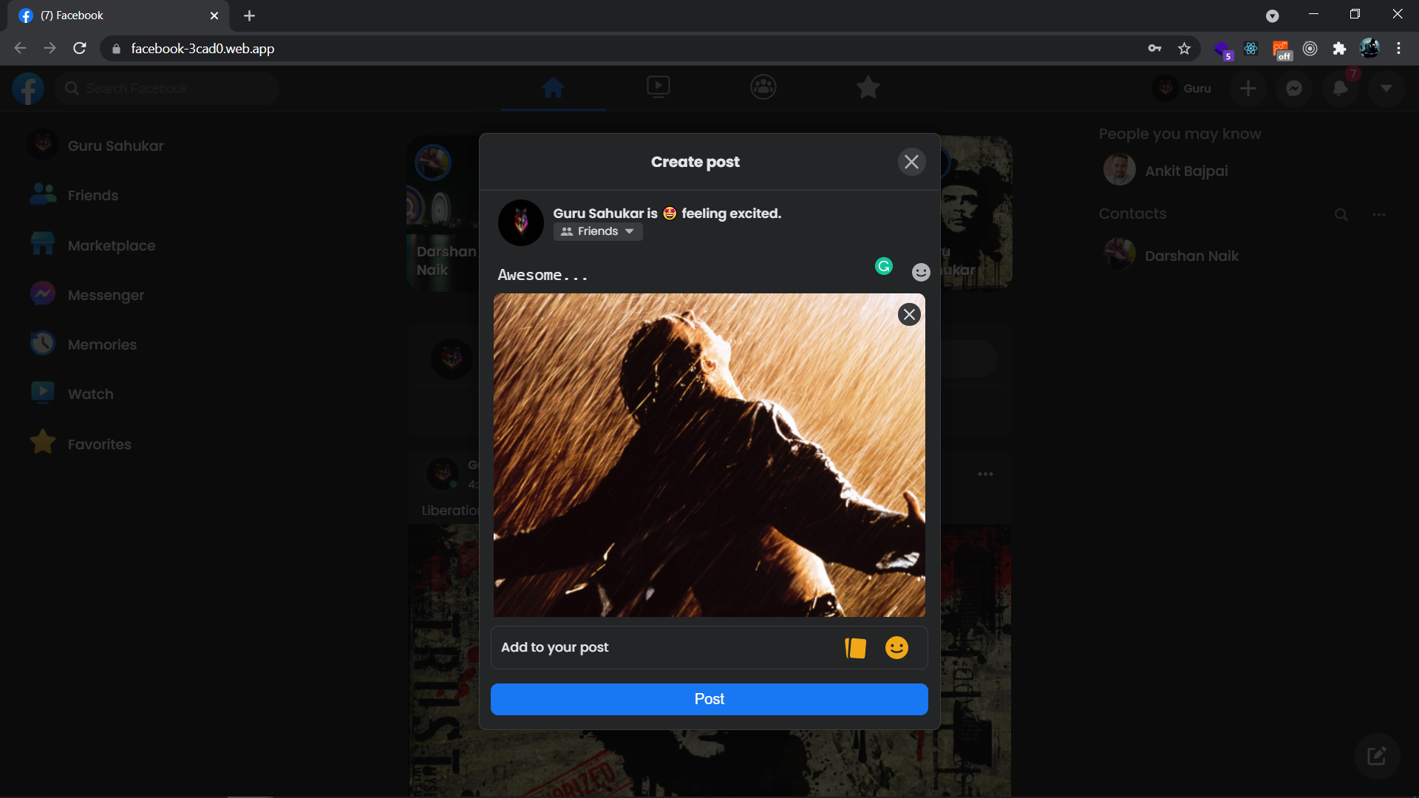The height and width of the screenshot is (798, 1419).
Task: Open Chrome profile avatar
Action: [x=1369, y=49]
